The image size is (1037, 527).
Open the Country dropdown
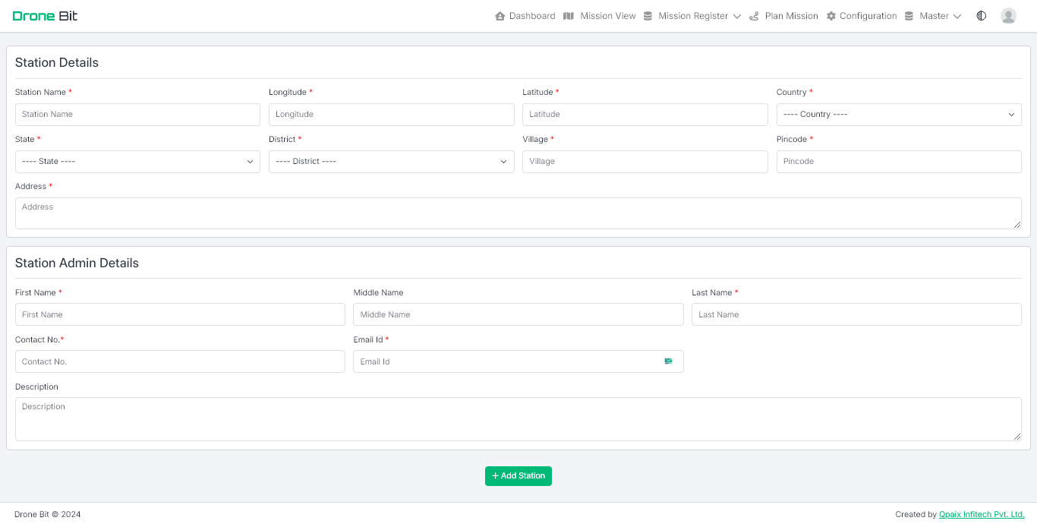898,115
